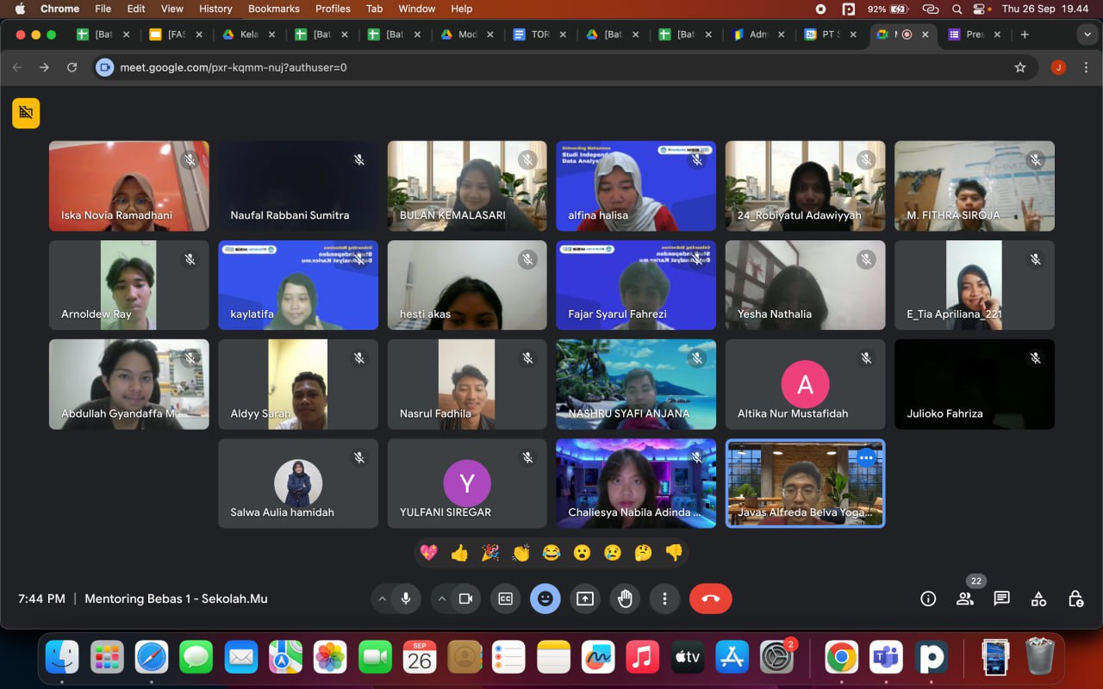Expand audio settings arrow beside microphone
Viewport: 1103px width, 689px height.
382,599
